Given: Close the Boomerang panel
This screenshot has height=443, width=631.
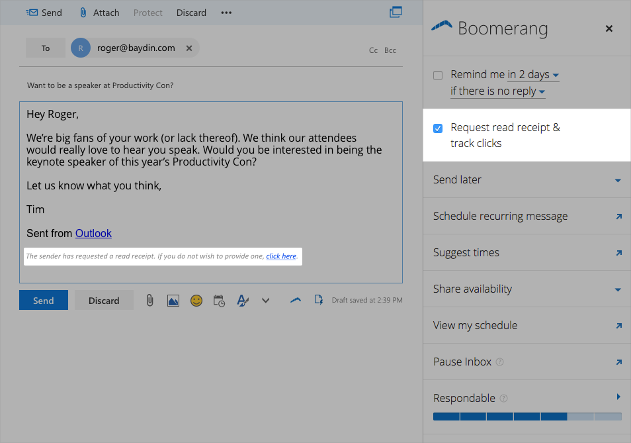Looking at the screenshot, I should pos(609,28).
